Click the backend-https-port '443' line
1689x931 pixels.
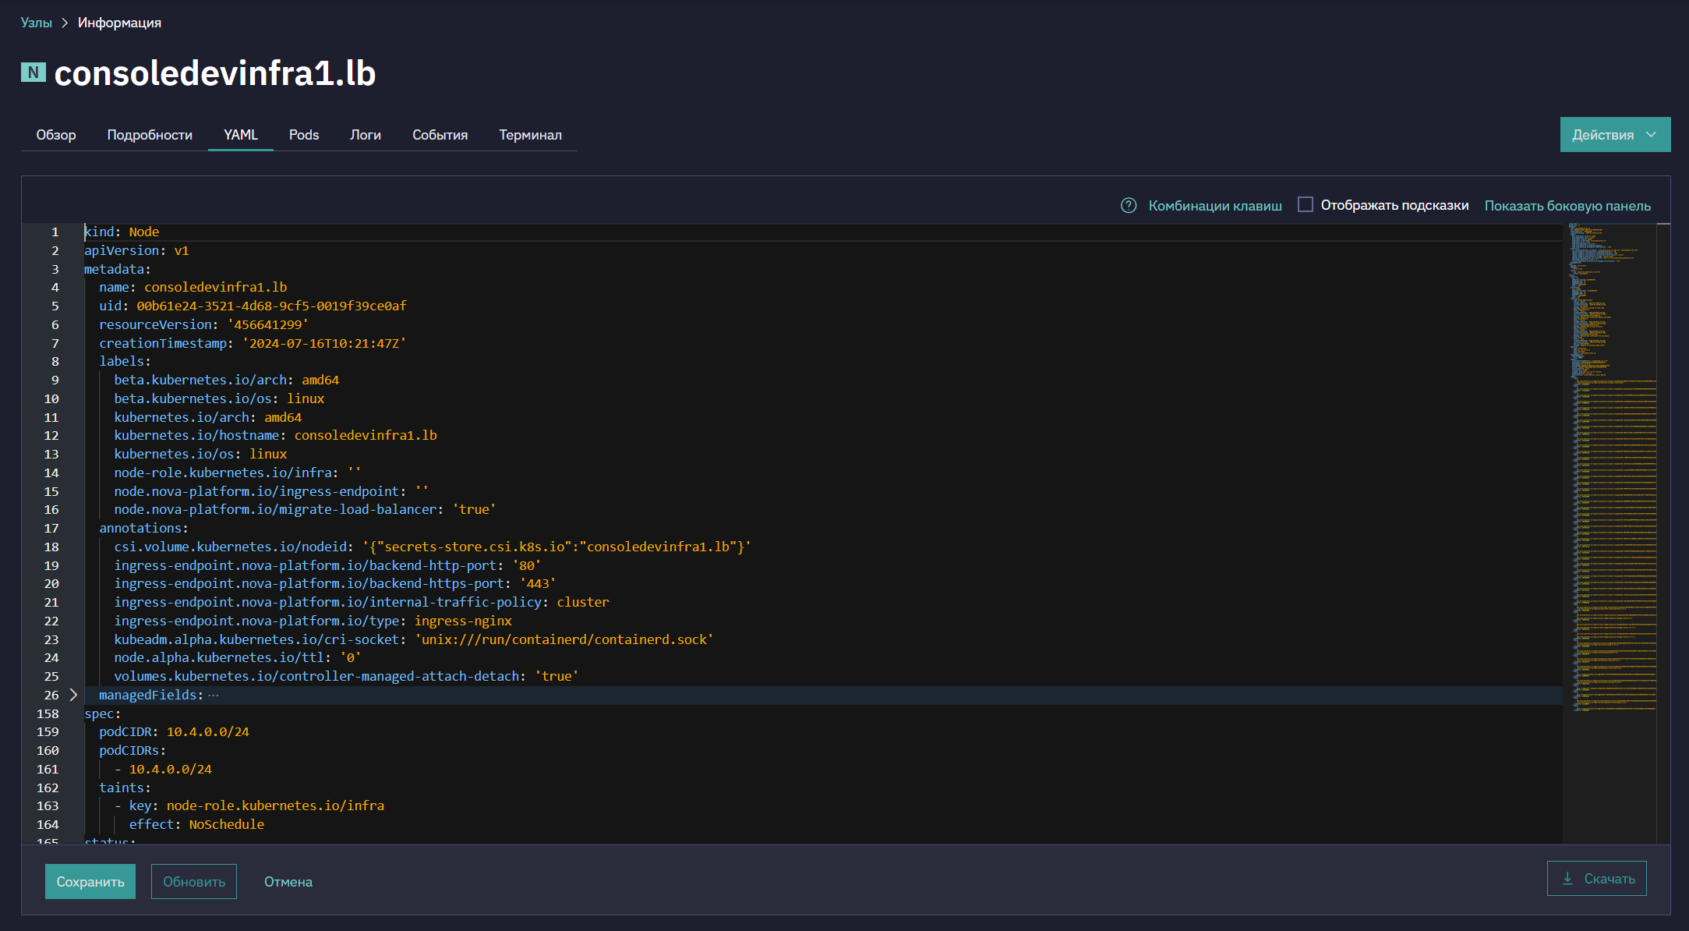point(335,583)
